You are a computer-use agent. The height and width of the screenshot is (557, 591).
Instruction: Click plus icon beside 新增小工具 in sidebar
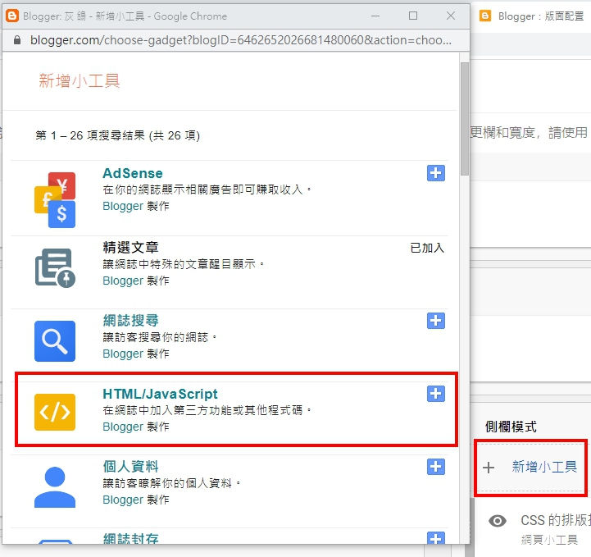tap(489, 468)
